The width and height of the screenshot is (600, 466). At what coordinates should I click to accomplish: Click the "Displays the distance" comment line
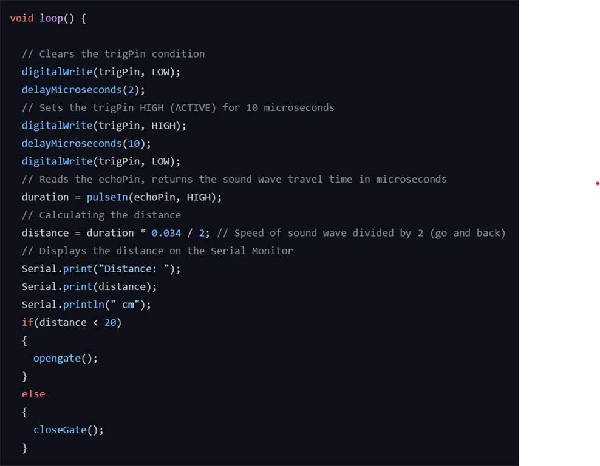tap(157, 251)
